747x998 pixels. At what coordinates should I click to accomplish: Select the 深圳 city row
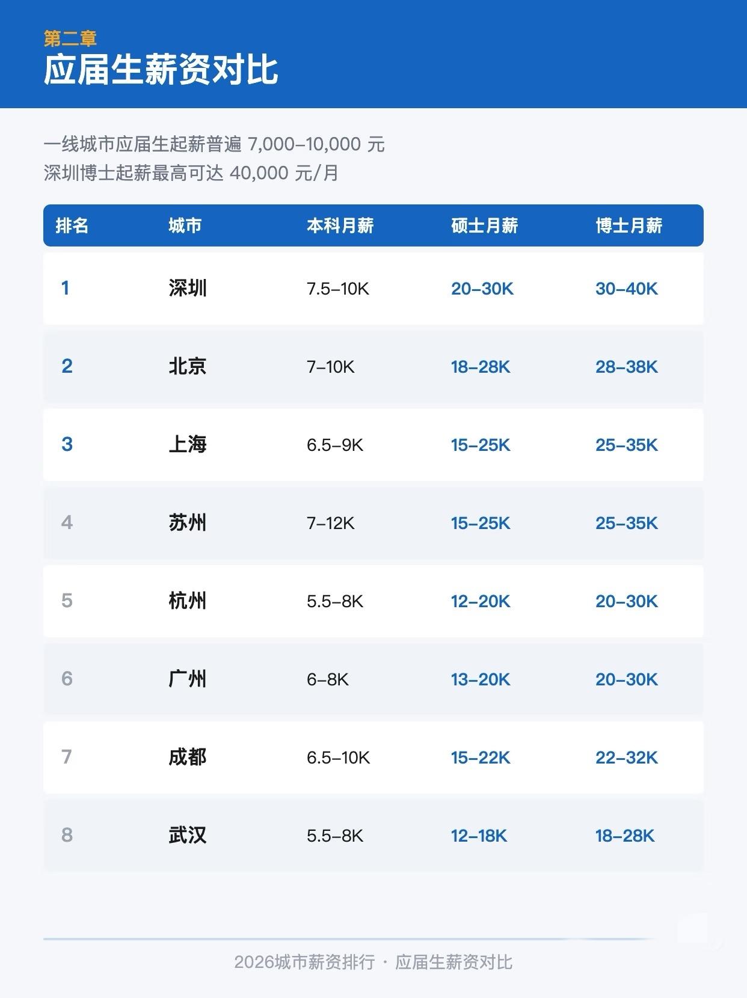(373, 289)
